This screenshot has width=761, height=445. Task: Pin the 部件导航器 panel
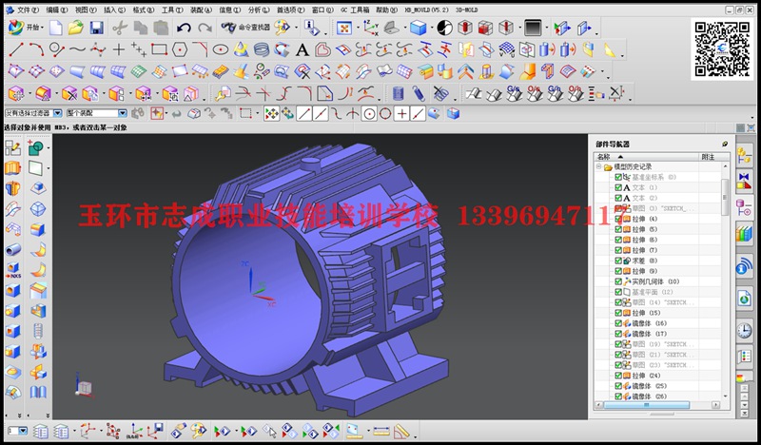pyautogui.click(x=725, y=145)
